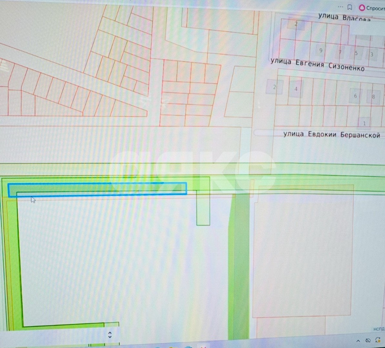385x348 pixels.
Task: Expand hidden system tray icons chevron
Action: pos(358,341)
